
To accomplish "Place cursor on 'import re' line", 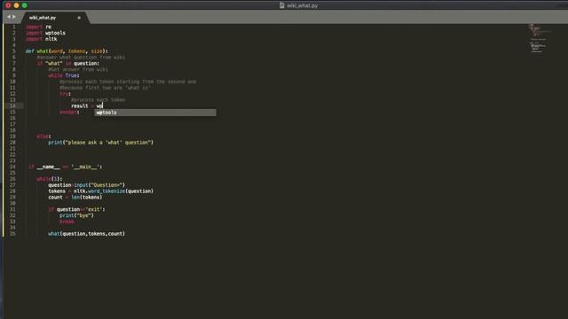I will pyautogui.click(x=38, y=27).
